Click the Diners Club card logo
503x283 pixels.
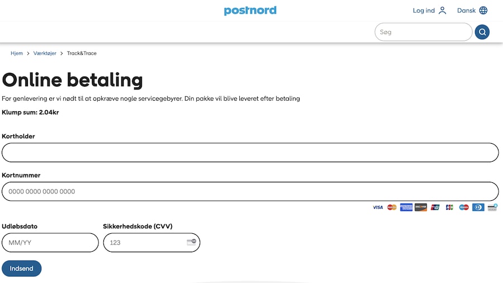coord(478,207)
